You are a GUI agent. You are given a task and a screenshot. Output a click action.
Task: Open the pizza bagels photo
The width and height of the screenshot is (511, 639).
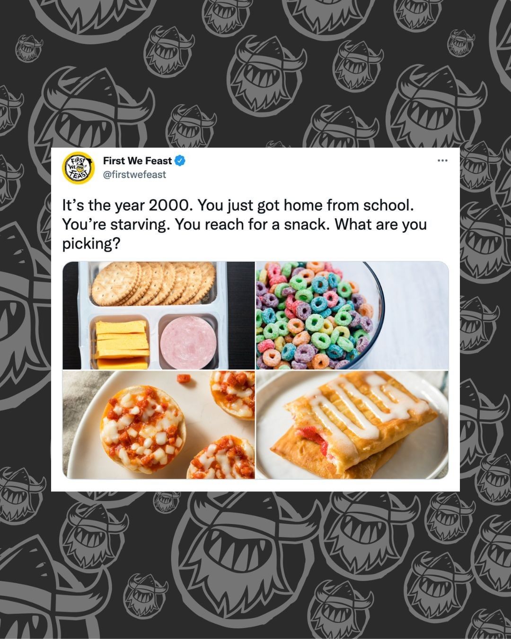159,425
